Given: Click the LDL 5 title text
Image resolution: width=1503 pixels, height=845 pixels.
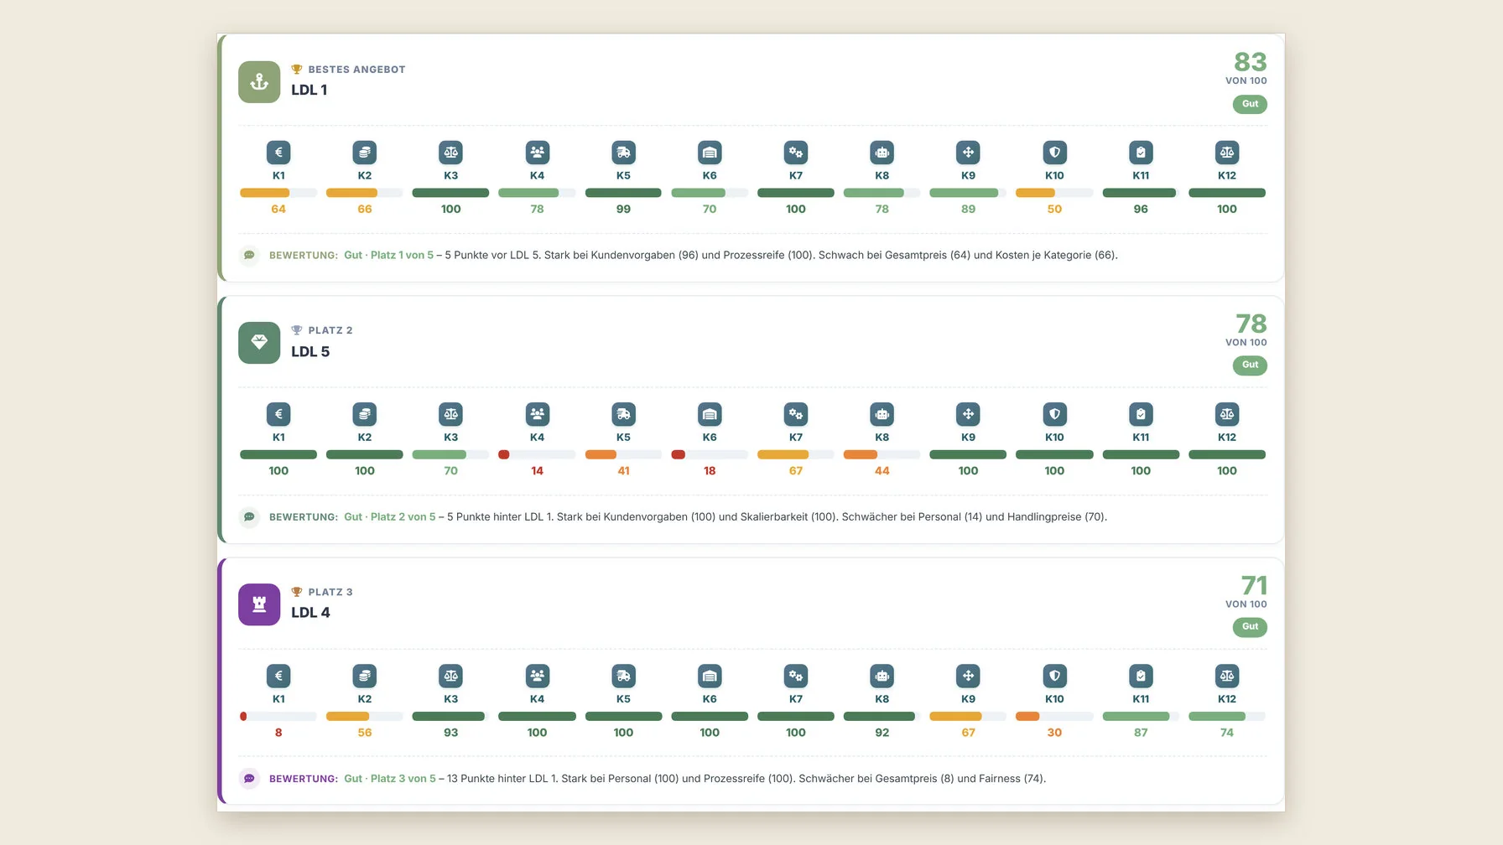Looking at the screenshot, I should point(310,352).
